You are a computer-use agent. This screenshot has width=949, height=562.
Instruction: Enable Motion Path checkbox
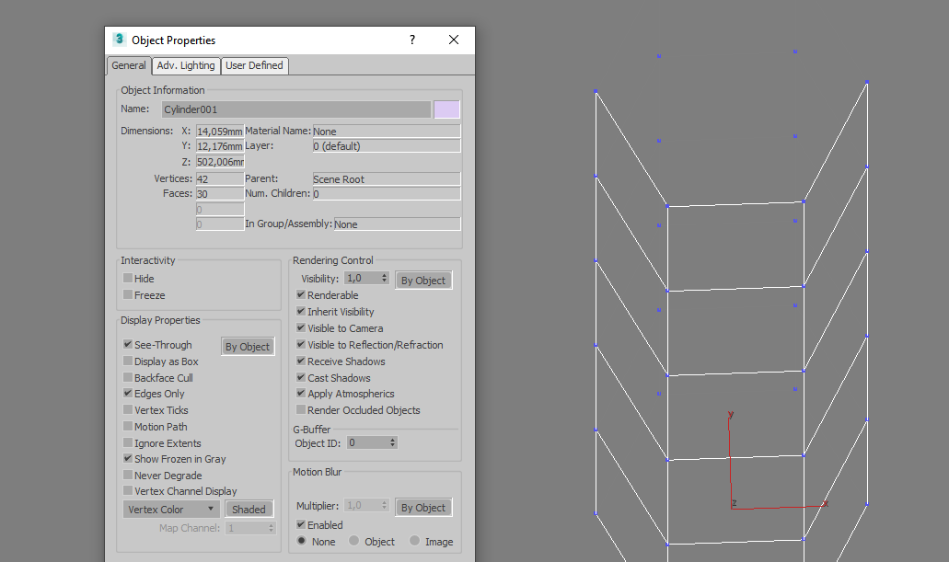[x=128, y=427]
